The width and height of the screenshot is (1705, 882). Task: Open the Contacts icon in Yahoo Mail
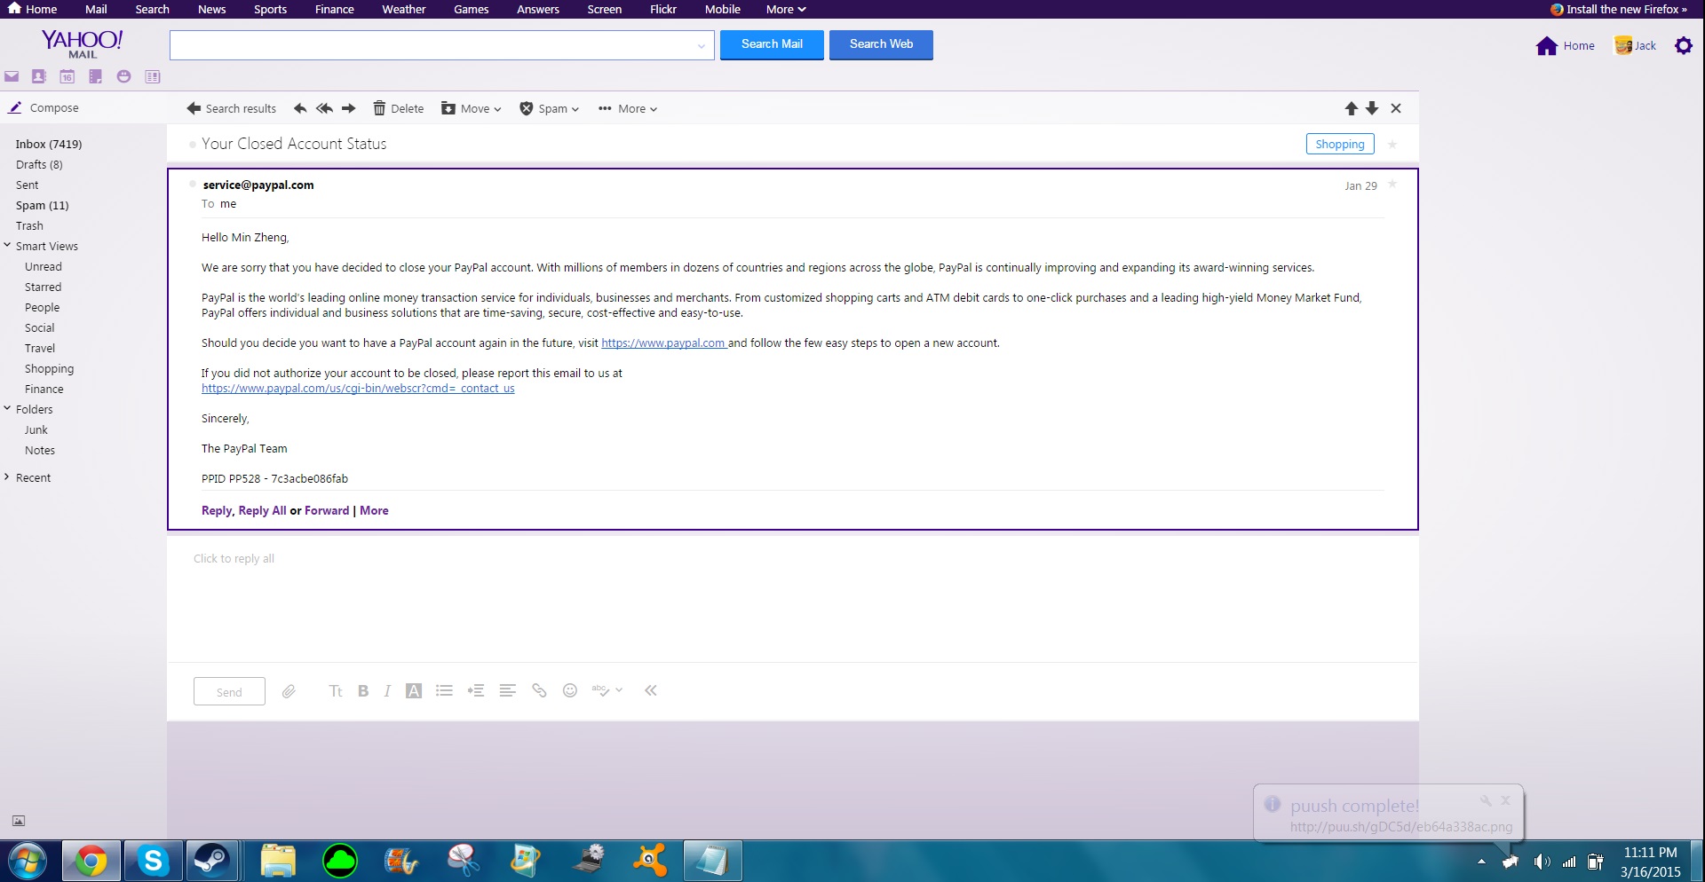point(39,77)
